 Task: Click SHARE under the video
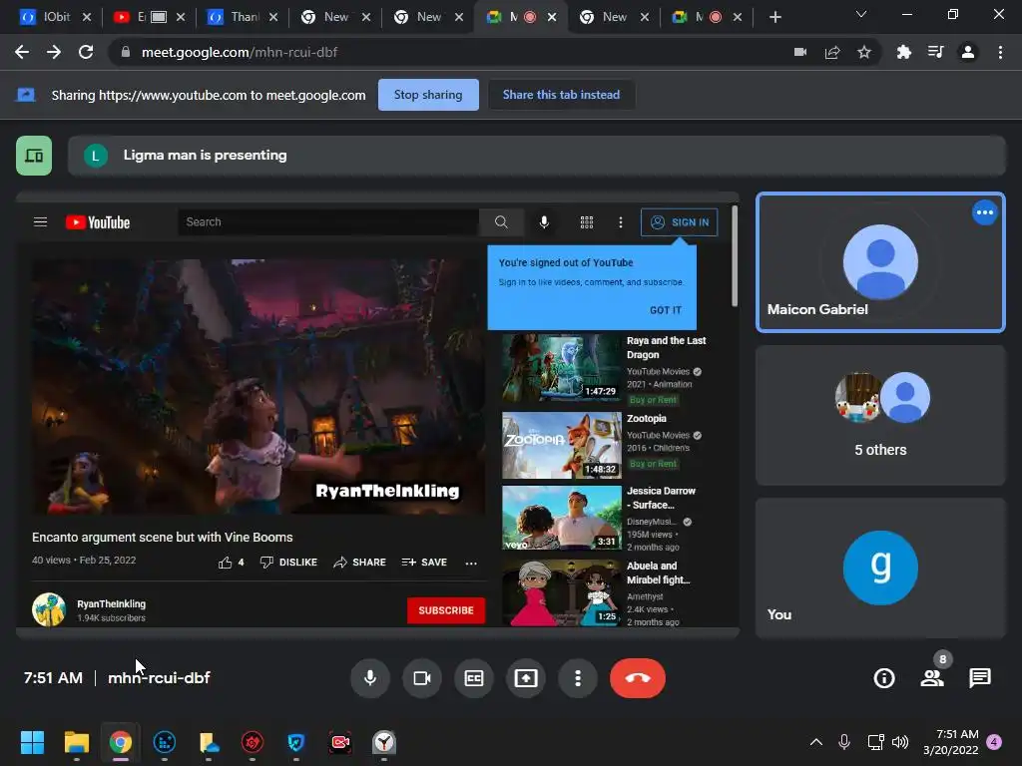tap(359, 563)
